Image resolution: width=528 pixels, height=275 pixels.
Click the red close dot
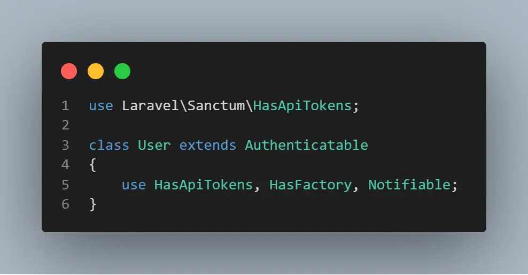pos(69,71)
